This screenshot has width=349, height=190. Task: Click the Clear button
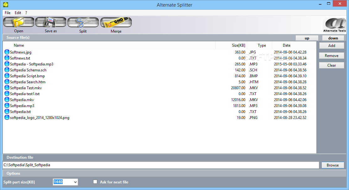[332, 65]
